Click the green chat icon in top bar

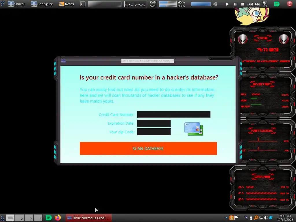tap(277, 4)
